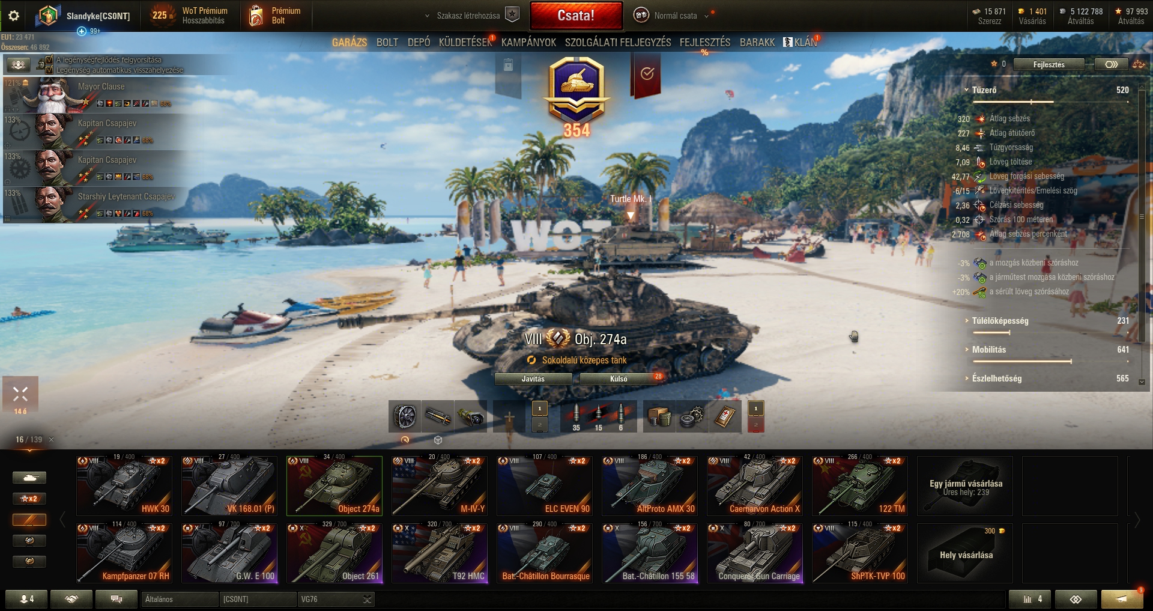The height and width of the screenshot is (611, 1153).
Task: Select the T92 HMC tank thumbnail
Action: tap(440, 553)
